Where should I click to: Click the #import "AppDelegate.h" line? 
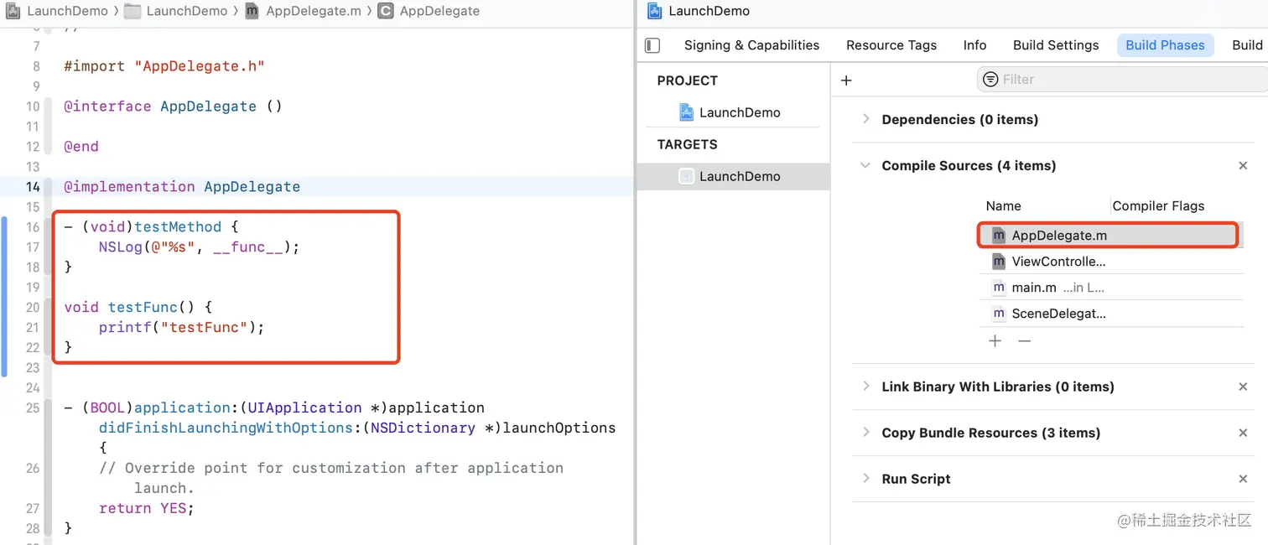(164, 65)
